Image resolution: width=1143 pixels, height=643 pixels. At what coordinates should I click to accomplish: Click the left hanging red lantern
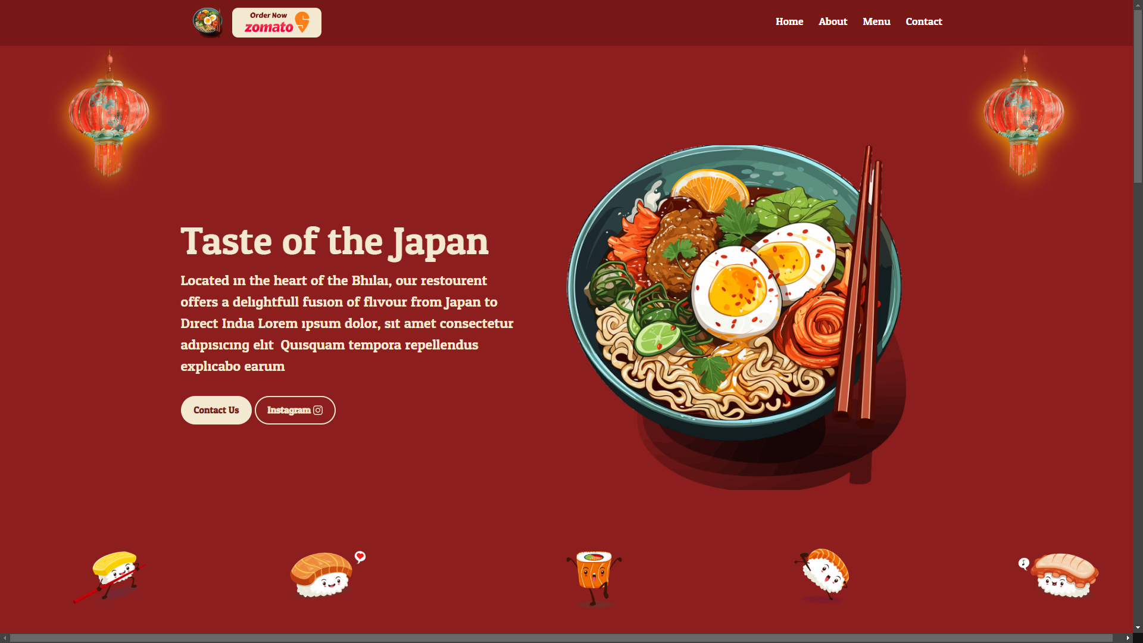(x=109, y=114)
